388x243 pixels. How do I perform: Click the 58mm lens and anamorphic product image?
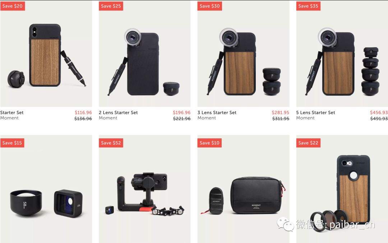[46, 189]
